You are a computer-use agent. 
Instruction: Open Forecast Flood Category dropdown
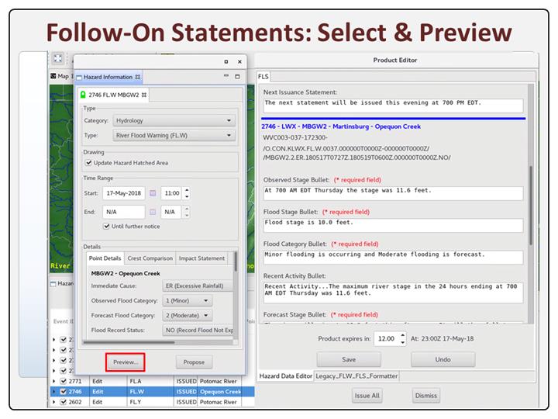188,315
